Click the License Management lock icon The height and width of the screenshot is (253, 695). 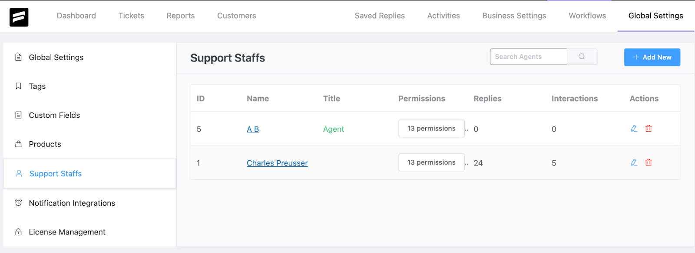(x=18, y=232)
